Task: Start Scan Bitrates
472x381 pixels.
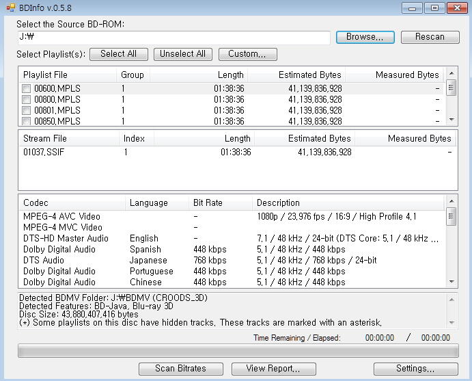Action: tap(180, 369)
